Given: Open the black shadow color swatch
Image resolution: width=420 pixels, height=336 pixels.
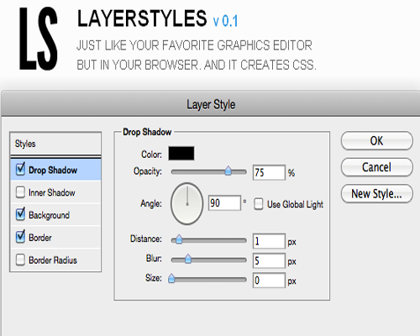Looking at the screenshot, I should pyautogui.click(x=181, y=154).
